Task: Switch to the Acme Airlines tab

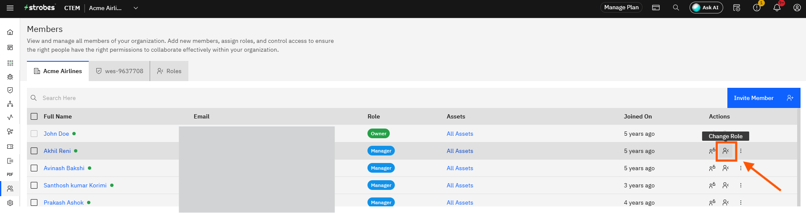Action: click(x=58, y=71)
